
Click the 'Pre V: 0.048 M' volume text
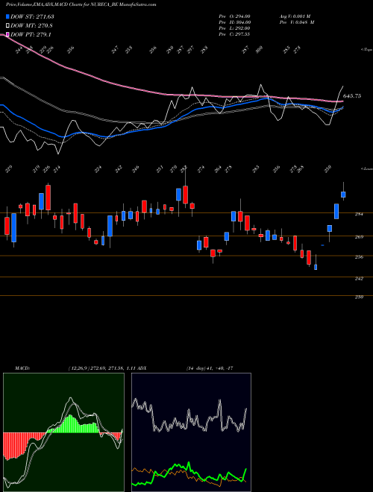point(297,22)
